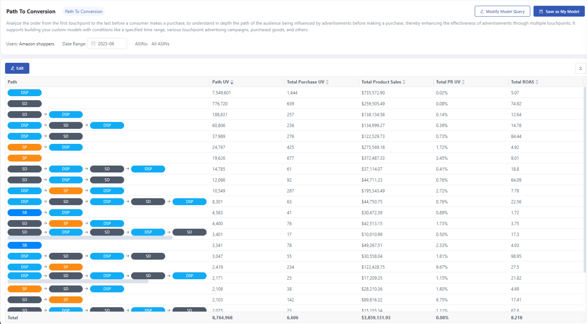587x324 pixels.
Task: Click the sales value $372,487.33
Action: click(373, 158)
